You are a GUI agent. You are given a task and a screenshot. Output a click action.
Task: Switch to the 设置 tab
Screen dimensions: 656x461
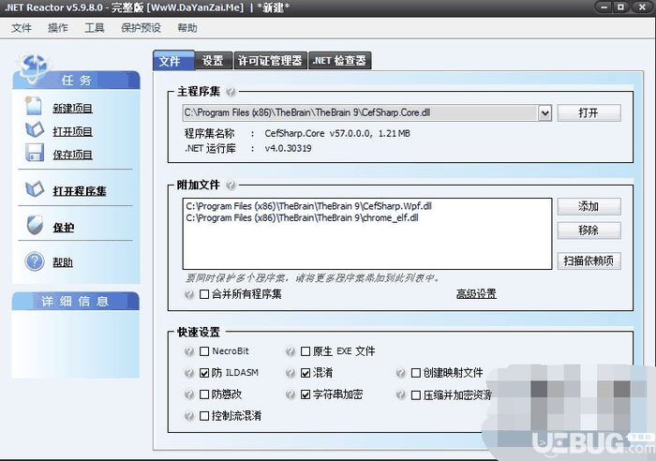tap(213, 61)
